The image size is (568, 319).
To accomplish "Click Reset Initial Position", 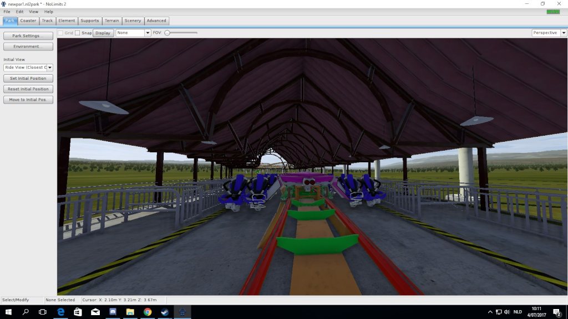I will [x=28, y=89].
